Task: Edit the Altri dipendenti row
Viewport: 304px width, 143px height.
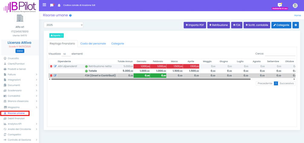Action: [x=55, y=66]
